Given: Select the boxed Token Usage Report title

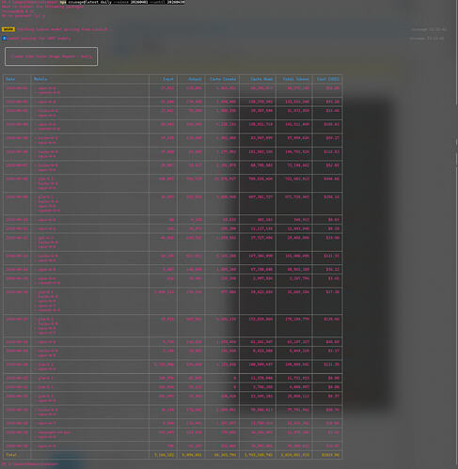Looking at the screenshot, I should point(51,56).
